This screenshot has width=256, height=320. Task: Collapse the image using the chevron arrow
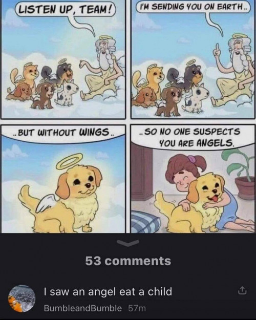point(128,243)
